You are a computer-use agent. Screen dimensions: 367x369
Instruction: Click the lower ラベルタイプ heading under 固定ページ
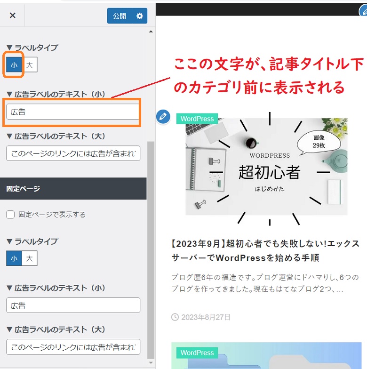pyautogui.click(x=32, y=241)
